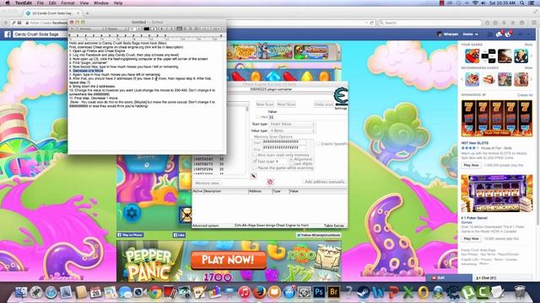Open the Spotlight search icon in menu bar
The height and width of the screenshot is (303, 540).
tap(522, 3)
